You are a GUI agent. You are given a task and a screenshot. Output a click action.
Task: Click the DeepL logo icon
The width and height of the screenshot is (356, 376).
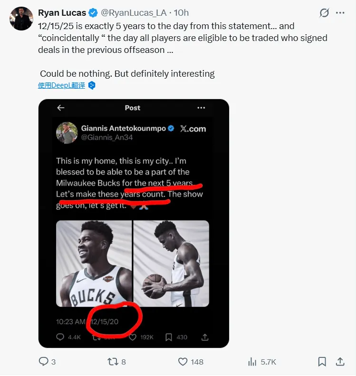pos(92,85)
